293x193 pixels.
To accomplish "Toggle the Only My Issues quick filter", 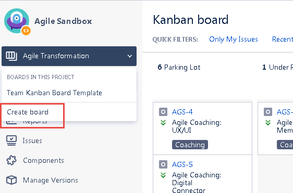I will 234,40.
